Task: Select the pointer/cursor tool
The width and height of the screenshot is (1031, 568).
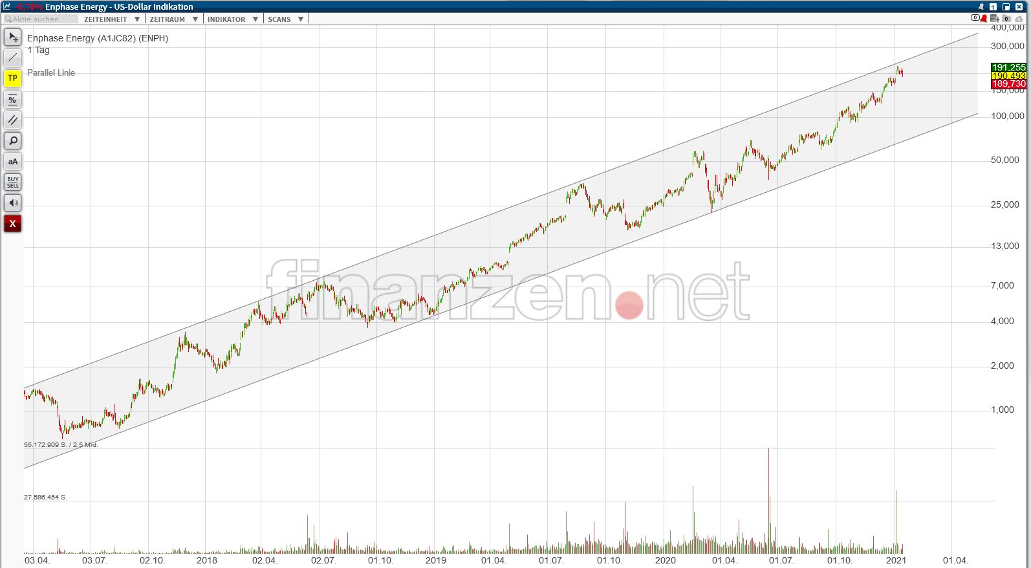Action: 13,38
